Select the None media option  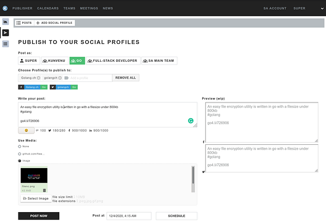tap(20, 146)
